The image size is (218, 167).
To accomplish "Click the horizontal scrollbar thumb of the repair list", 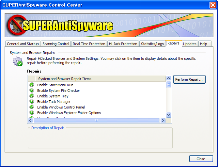I will click(97, 120).
